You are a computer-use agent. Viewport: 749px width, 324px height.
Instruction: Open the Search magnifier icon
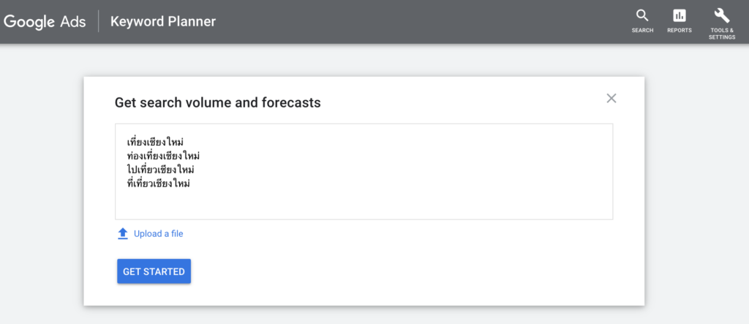coord(642,16)
